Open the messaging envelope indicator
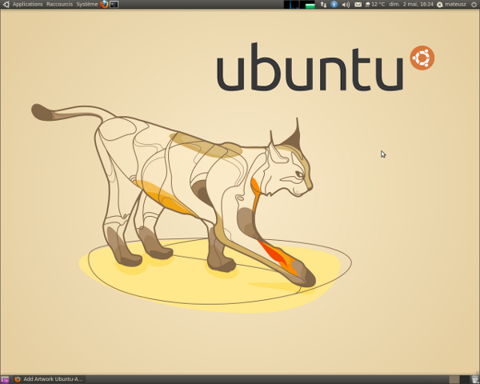The image size is (480, 384). point(358,4)
